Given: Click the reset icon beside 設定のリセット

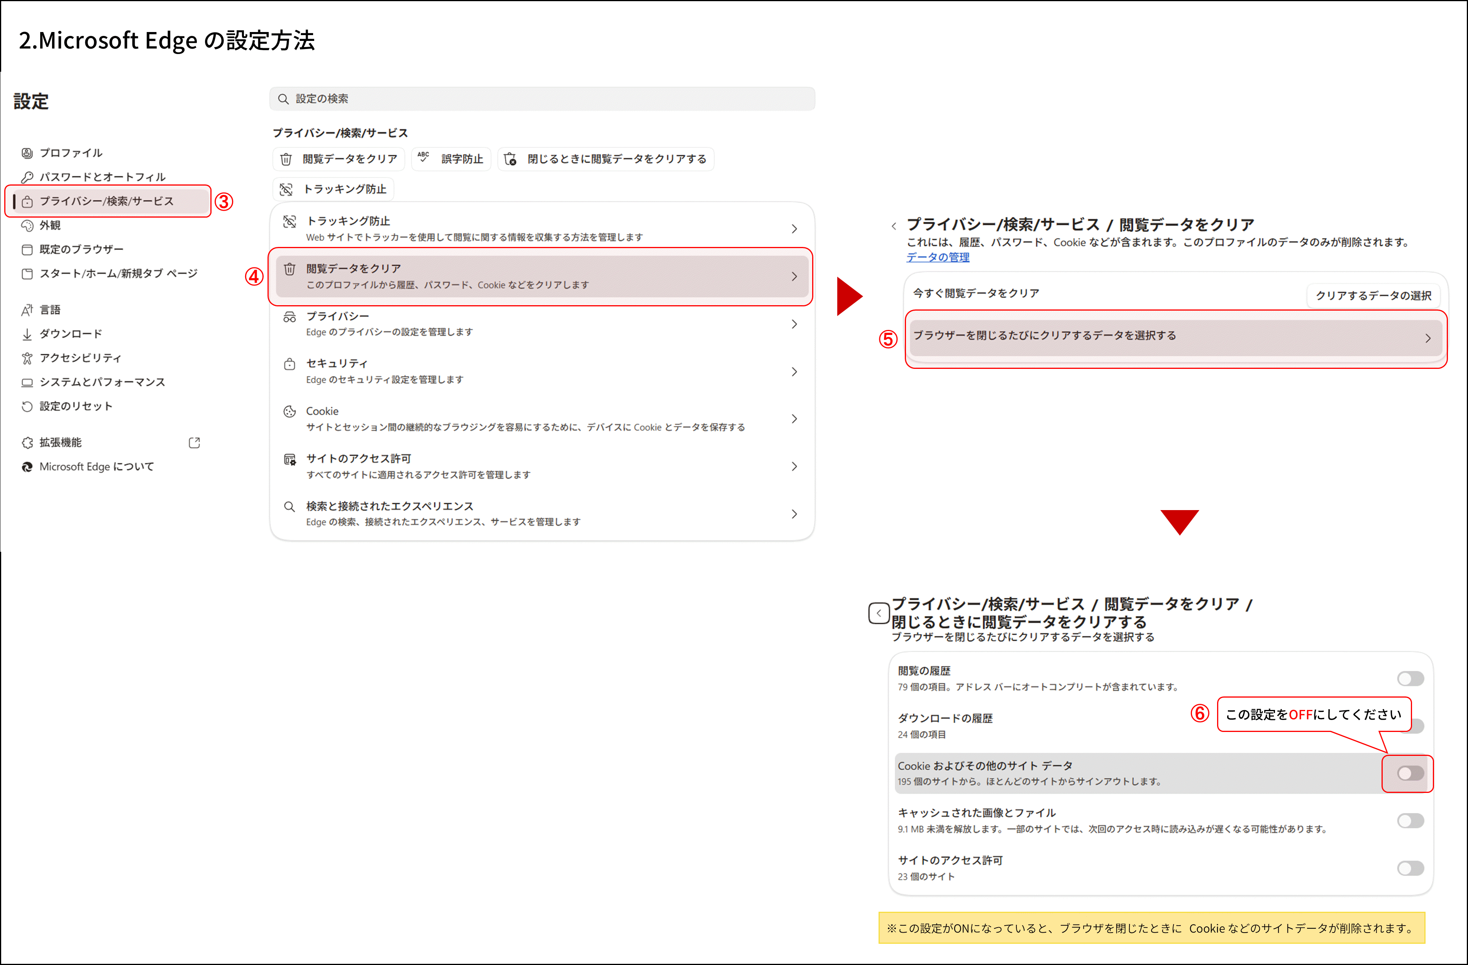Looking at the screenshot, I should [27, 406].
